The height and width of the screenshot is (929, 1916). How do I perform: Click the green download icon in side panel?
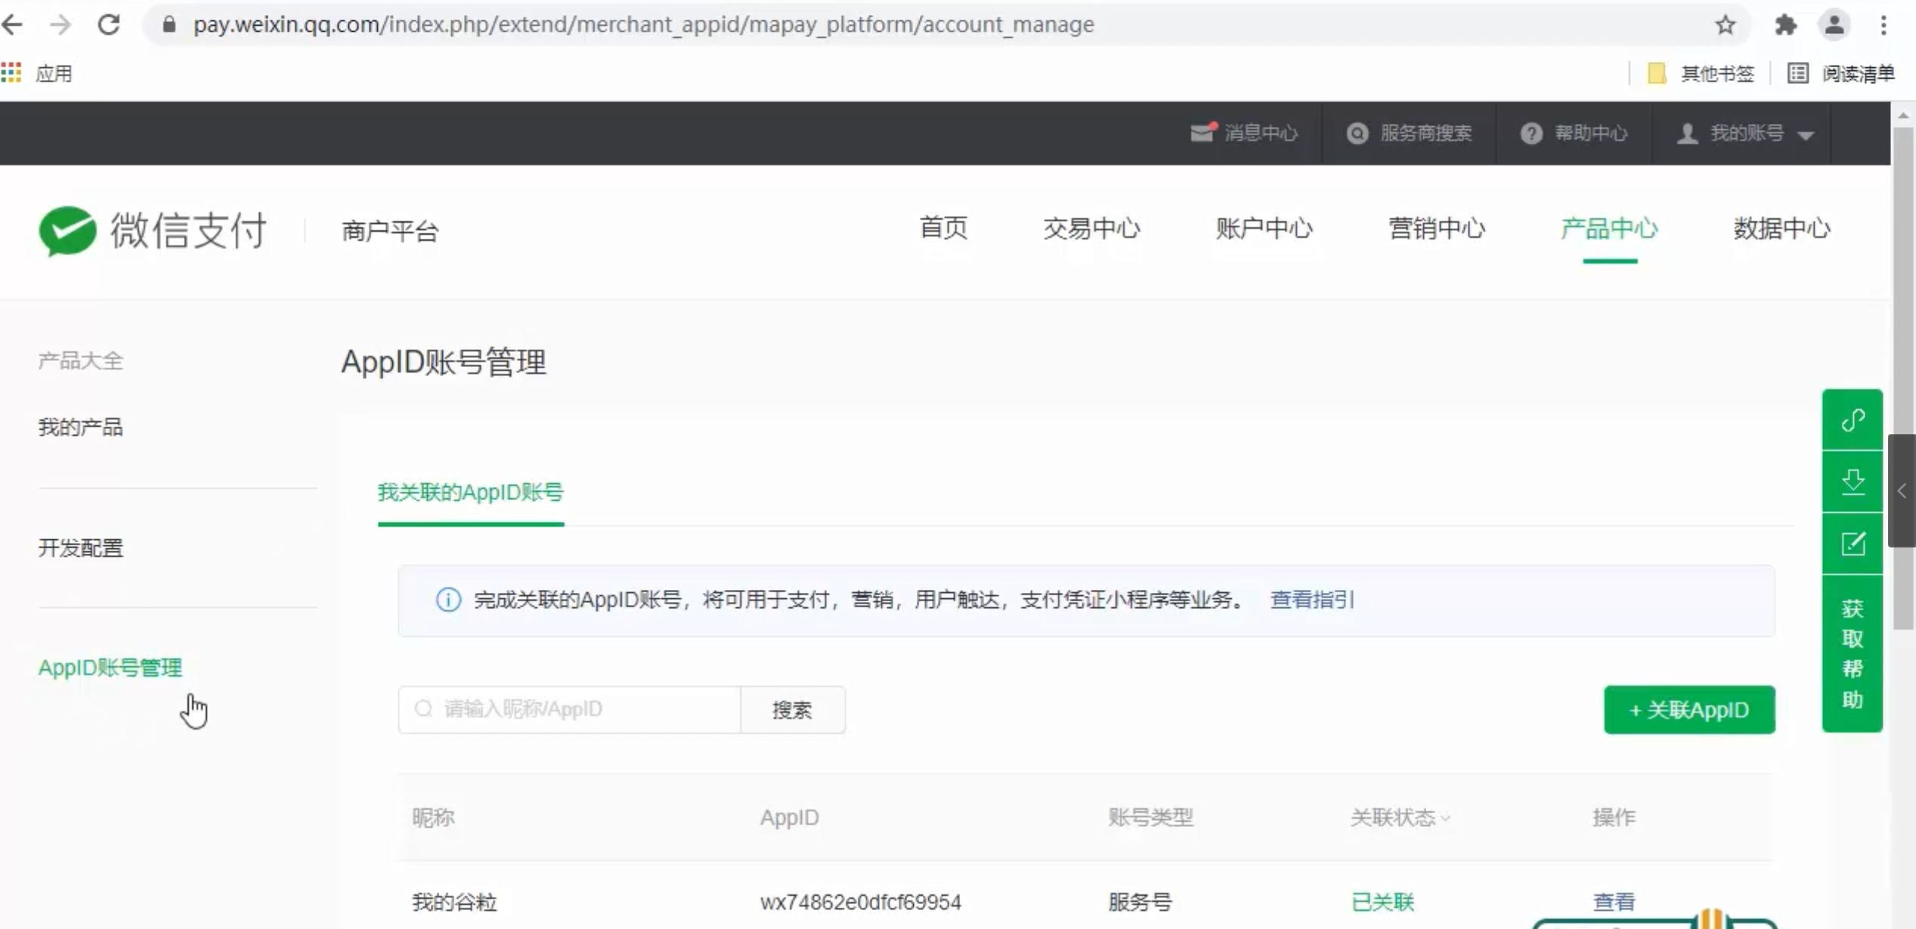tap(1853, 481)
